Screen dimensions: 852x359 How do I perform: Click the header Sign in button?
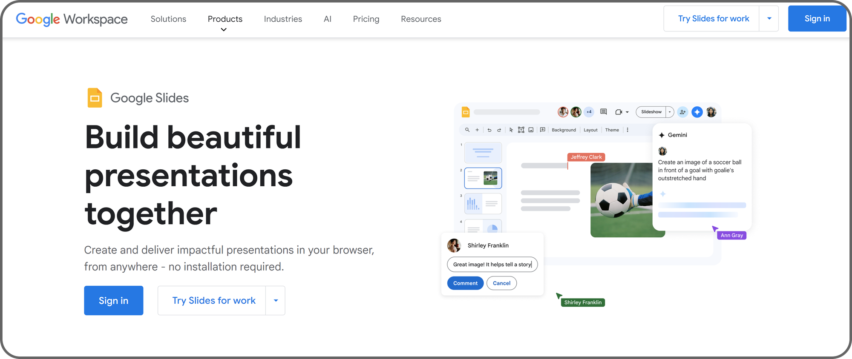817,18
